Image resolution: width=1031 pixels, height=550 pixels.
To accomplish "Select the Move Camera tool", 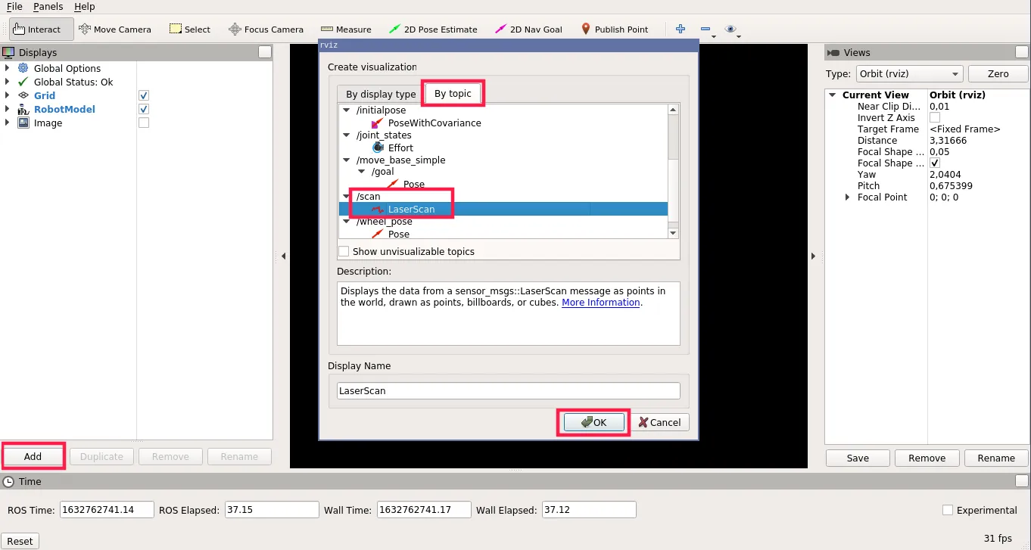I will click(115, 30).
